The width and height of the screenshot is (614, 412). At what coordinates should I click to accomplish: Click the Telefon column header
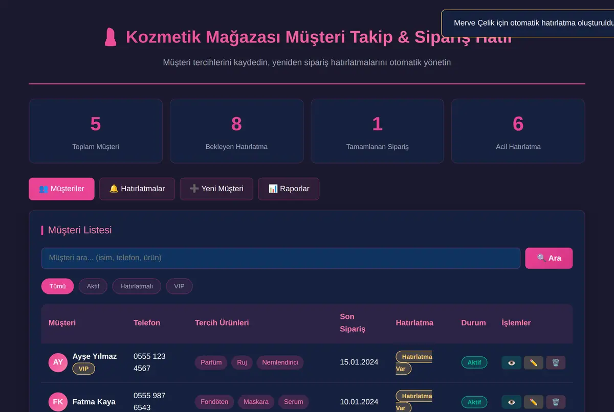click(147, 323)
